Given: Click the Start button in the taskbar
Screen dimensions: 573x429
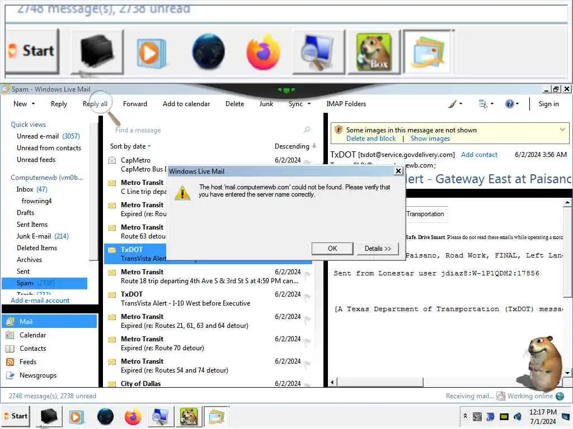Looking at the screenshot, I should [16, 416].
